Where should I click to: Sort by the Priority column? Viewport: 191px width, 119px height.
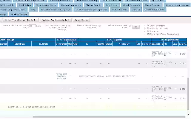coord(101,44)
